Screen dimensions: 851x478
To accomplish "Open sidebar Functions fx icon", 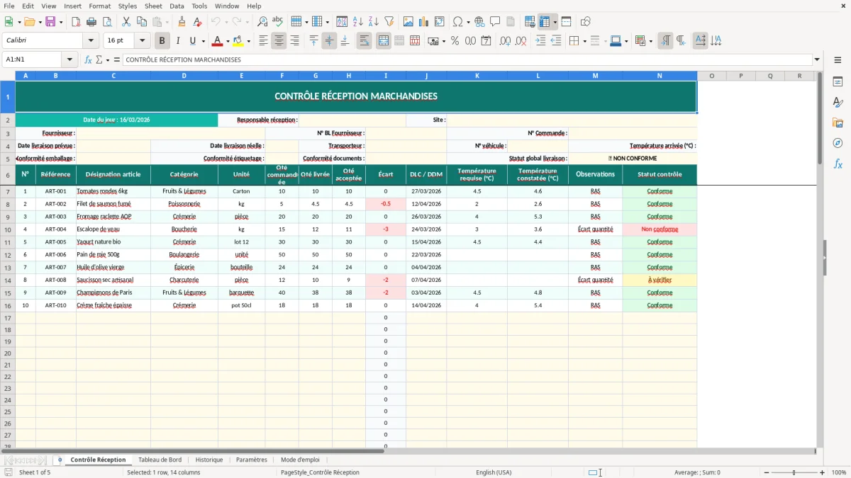I will click(838, 164).
